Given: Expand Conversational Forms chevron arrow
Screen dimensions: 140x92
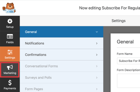Looking at the screenshot, I should tap(97, 66).
